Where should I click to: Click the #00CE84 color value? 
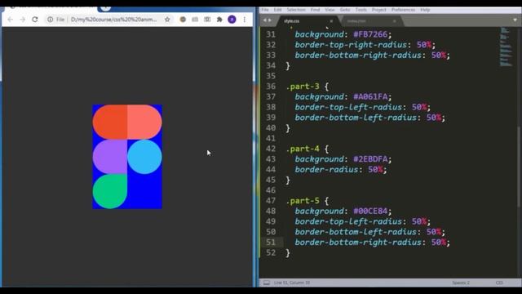point(370,211)
